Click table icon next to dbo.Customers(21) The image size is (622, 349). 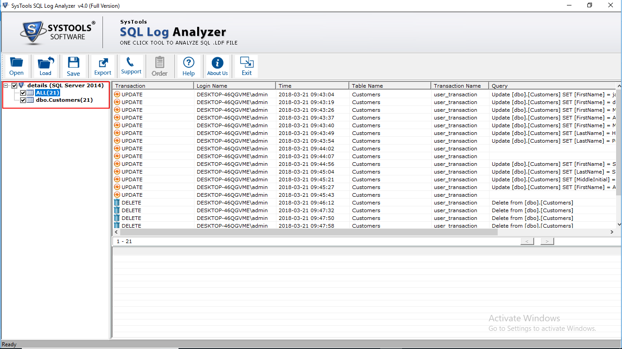coord(30,100)
